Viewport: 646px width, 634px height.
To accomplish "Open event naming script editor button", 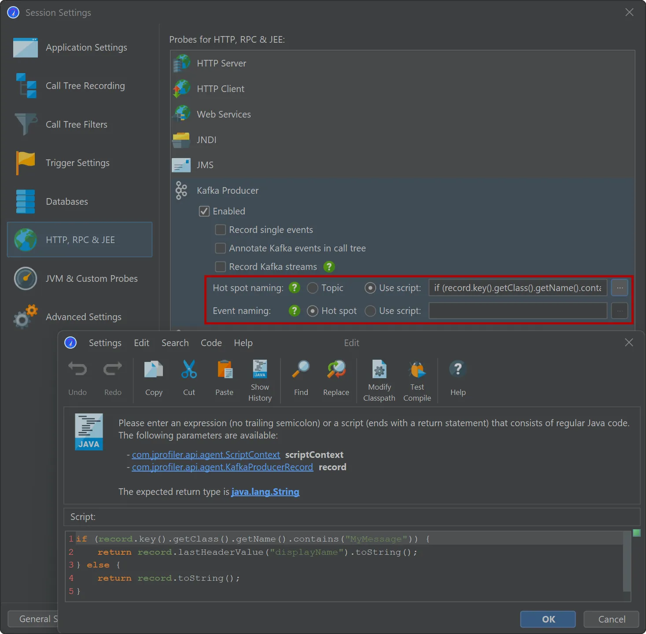I will [x=620, y=311].
